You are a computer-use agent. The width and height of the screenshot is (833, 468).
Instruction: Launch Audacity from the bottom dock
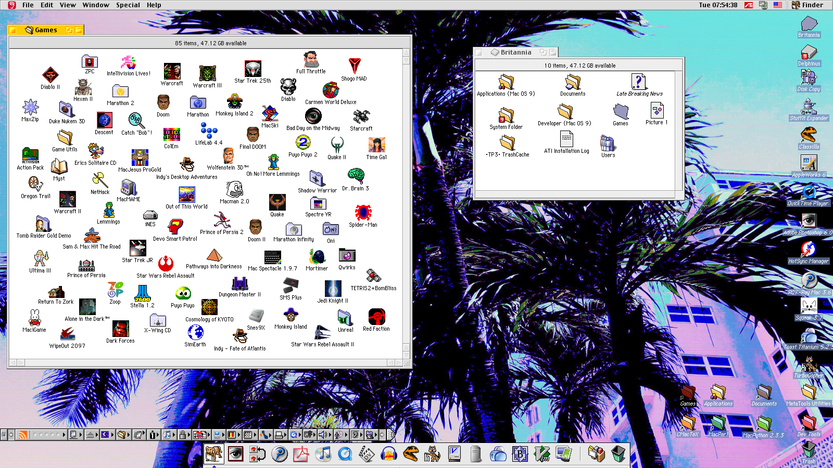pos(388,454)
